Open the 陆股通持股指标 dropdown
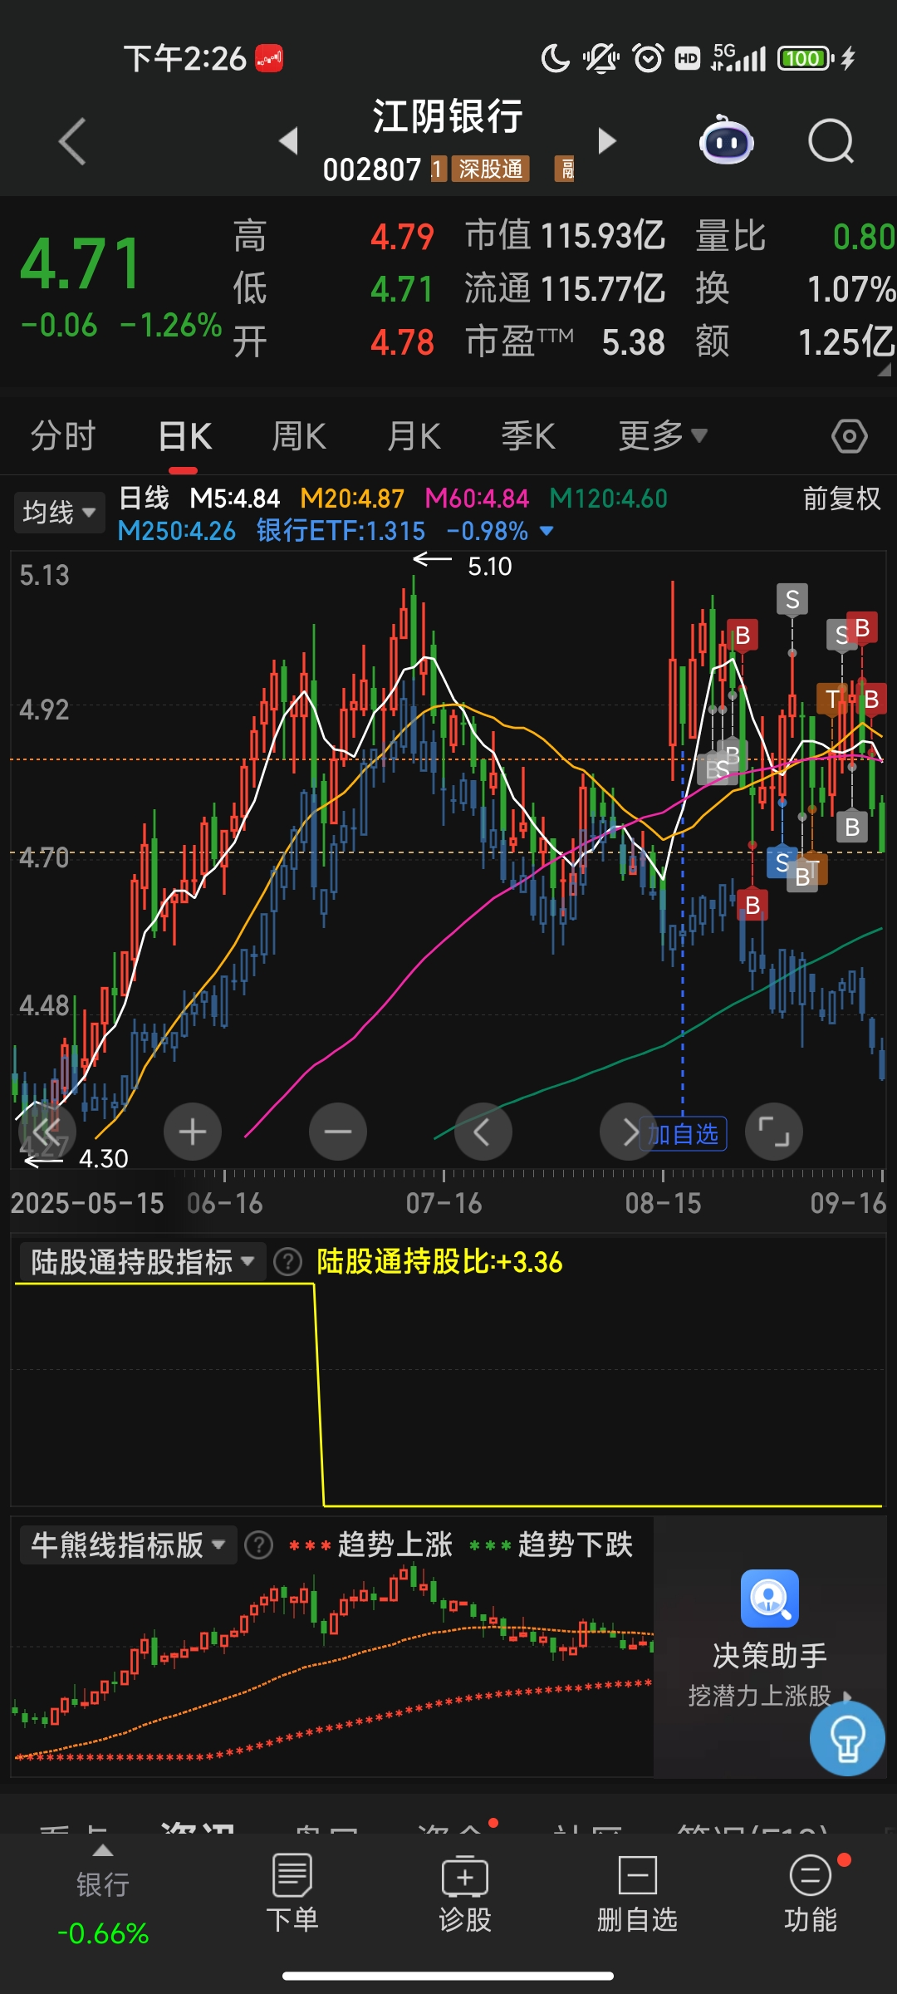Image resolution: width=897 pixels, height=1994 pixels. [x=141, y=1262]
